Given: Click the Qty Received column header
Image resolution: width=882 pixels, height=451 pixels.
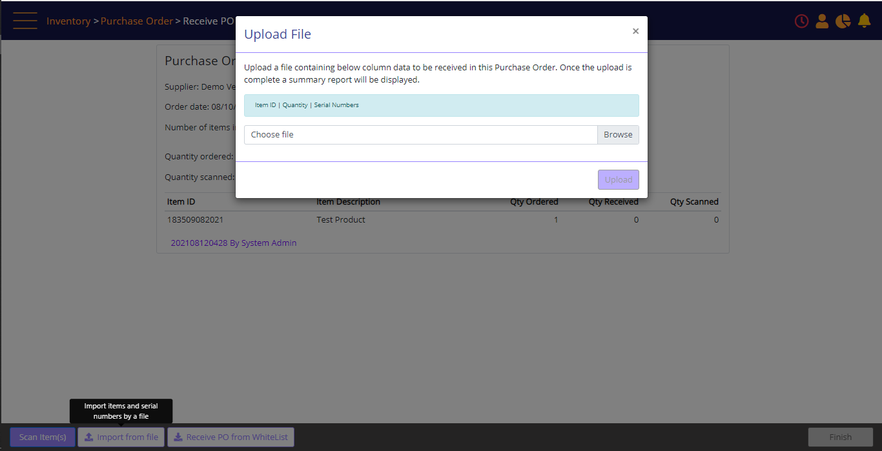Looking at the screenshot, I should coord(613,202).
